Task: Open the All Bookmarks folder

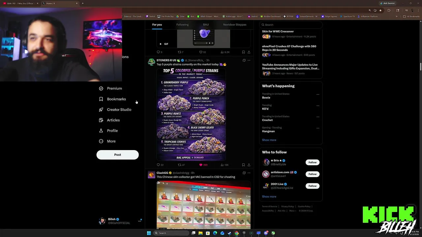Action: [411, 16]
